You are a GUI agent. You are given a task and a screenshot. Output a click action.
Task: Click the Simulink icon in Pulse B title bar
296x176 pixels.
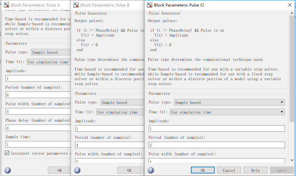click(x=76, y=5)
